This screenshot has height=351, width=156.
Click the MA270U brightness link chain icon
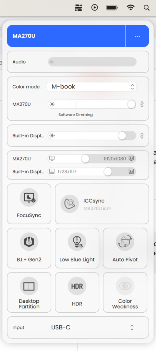point(142,104)
